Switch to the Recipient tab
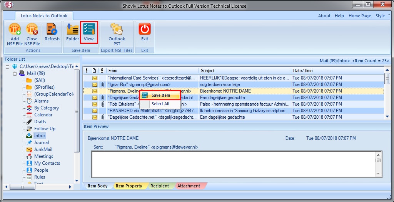This screenshot has height=202, width=394. (160, 186)
